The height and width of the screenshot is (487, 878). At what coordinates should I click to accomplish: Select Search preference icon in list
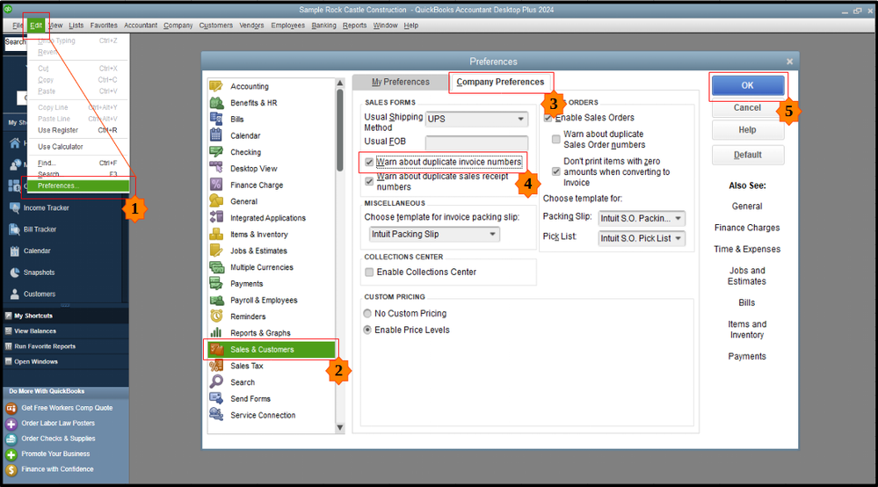(216, 382)
